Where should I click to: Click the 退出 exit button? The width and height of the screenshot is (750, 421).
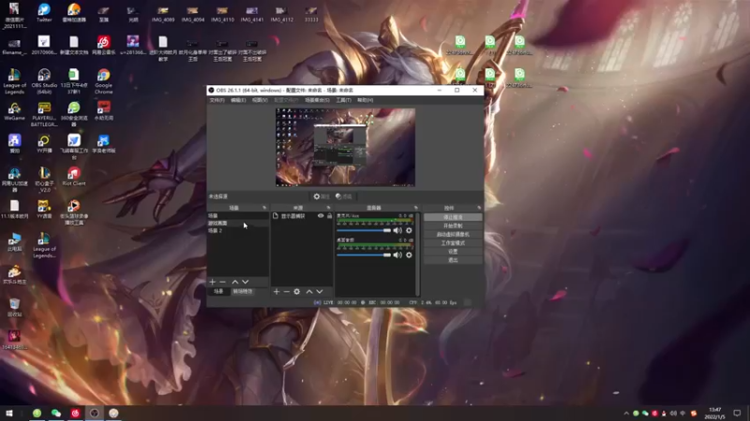point(453,260)
